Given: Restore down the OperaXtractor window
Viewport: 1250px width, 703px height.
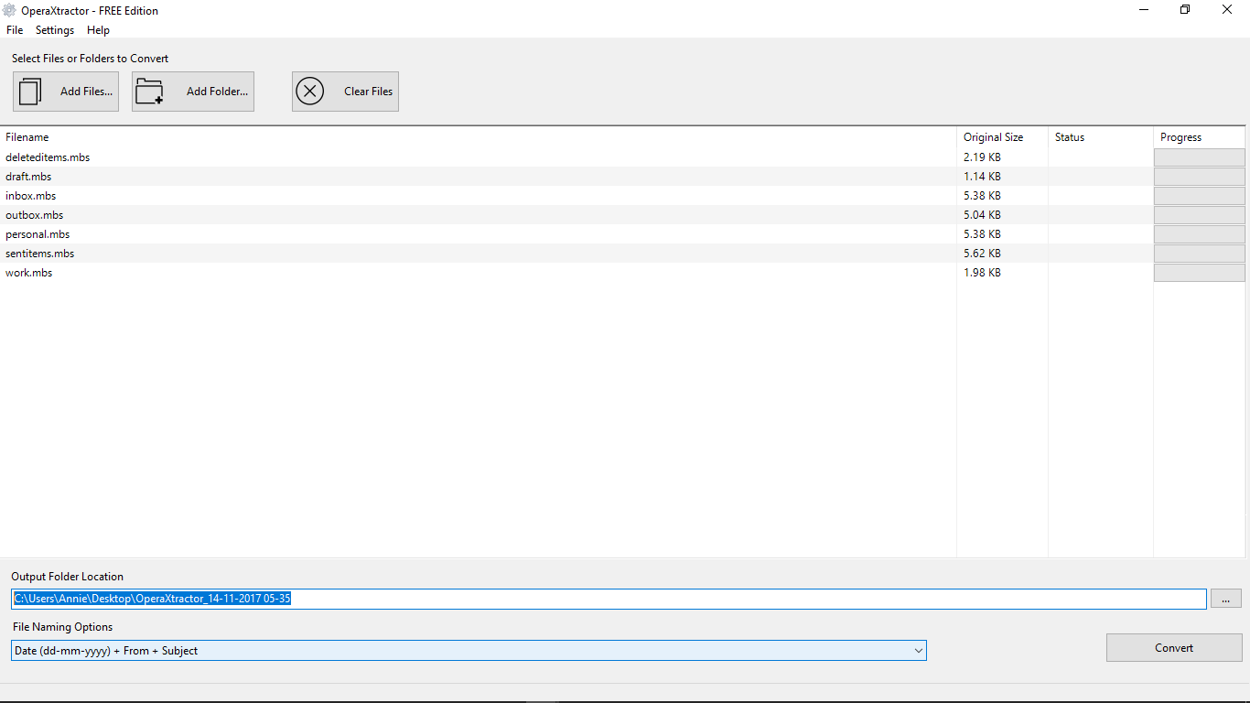Looking at the screenshot, I should [1185, 10].
